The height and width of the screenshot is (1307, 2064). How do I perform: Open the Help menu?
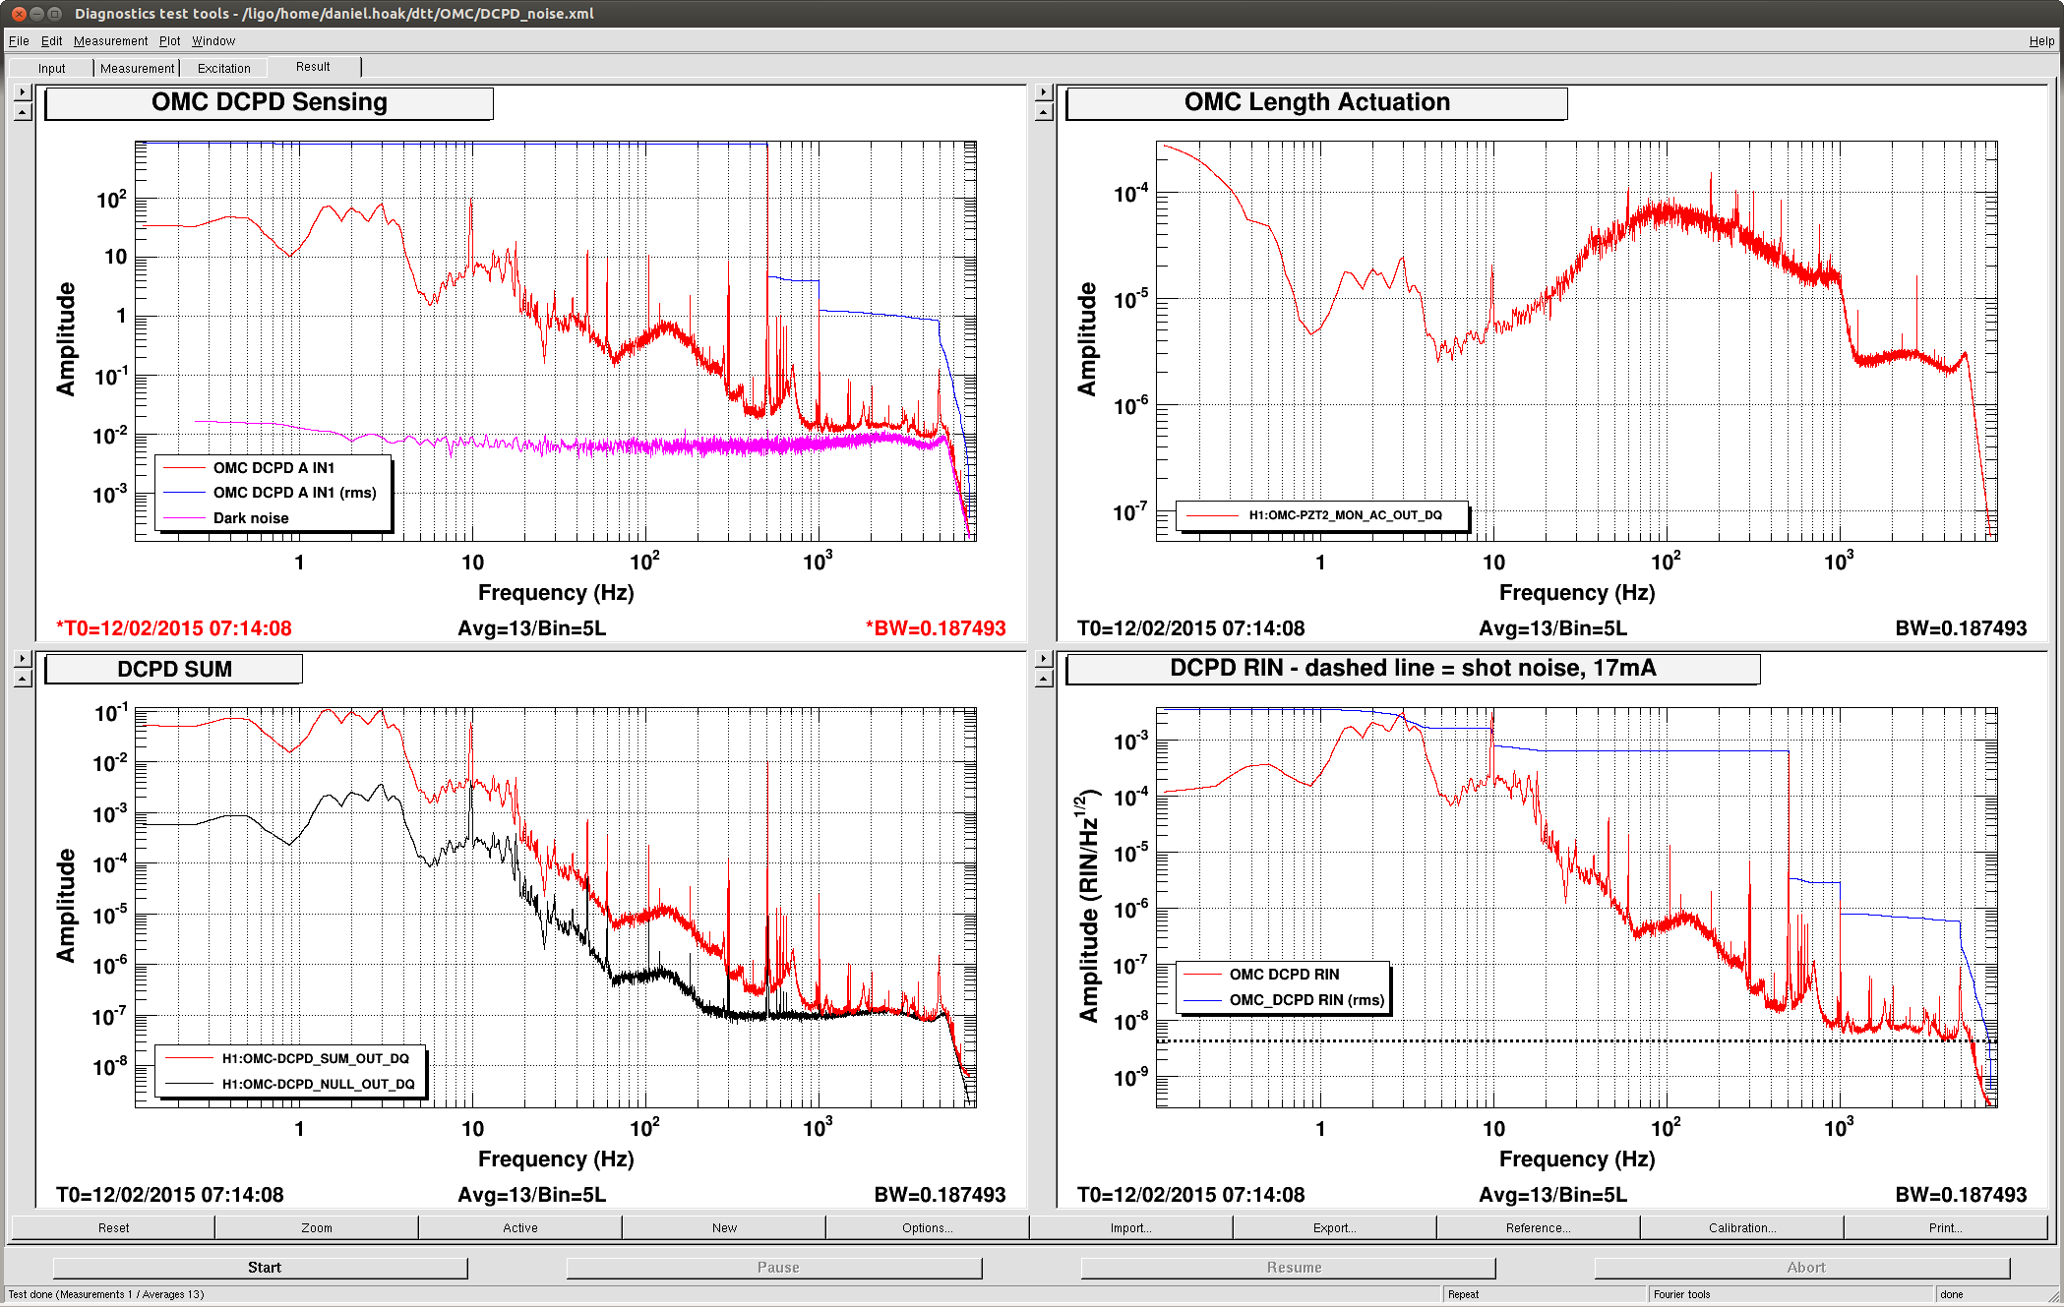(2041, 41)
